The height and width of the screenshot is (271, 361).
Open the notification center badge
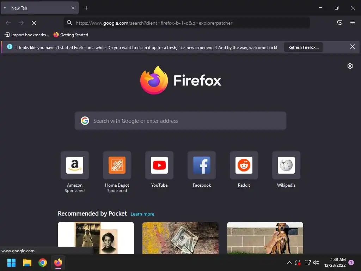click(351, 263)
